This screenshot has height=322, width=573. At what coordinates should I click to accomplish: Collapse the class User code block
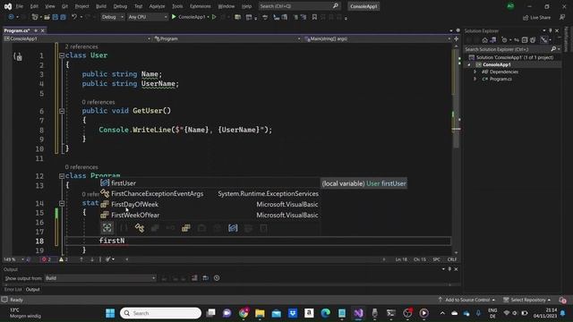pos(62,55)
